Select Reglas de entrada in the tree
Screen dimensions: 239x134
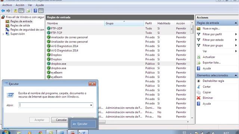(21, 21)
